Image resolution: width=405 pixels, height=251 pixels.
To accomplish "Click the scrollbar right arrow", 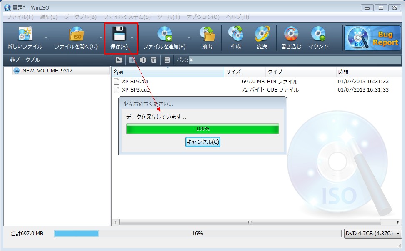I will tap(398, 222).
